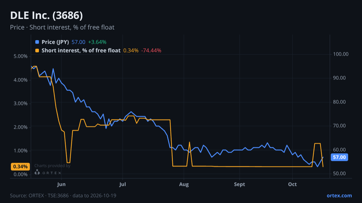The width and height of the screenshot is (362, 203).
Task: Click the Sept date axis label
Action: click(240, 184)
